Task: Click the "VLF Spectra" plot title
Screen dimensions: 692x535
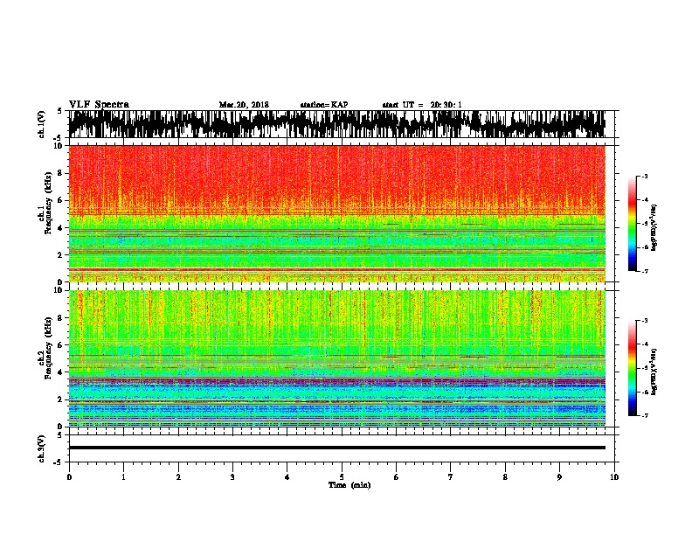Action: pyautogui.click(x=99, y=105)
